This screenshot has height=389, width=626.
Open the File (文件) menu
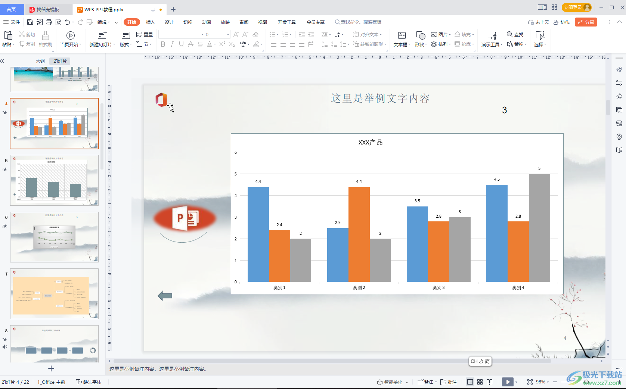click(x=12, y=22)
